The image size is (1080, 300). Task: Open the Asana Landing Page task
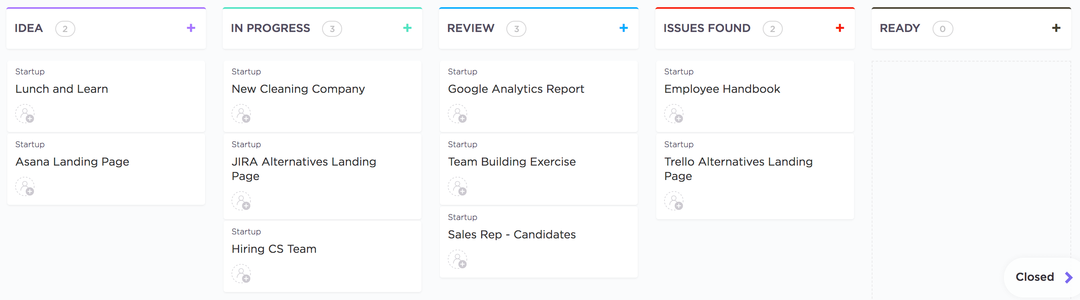pos(72,162)
